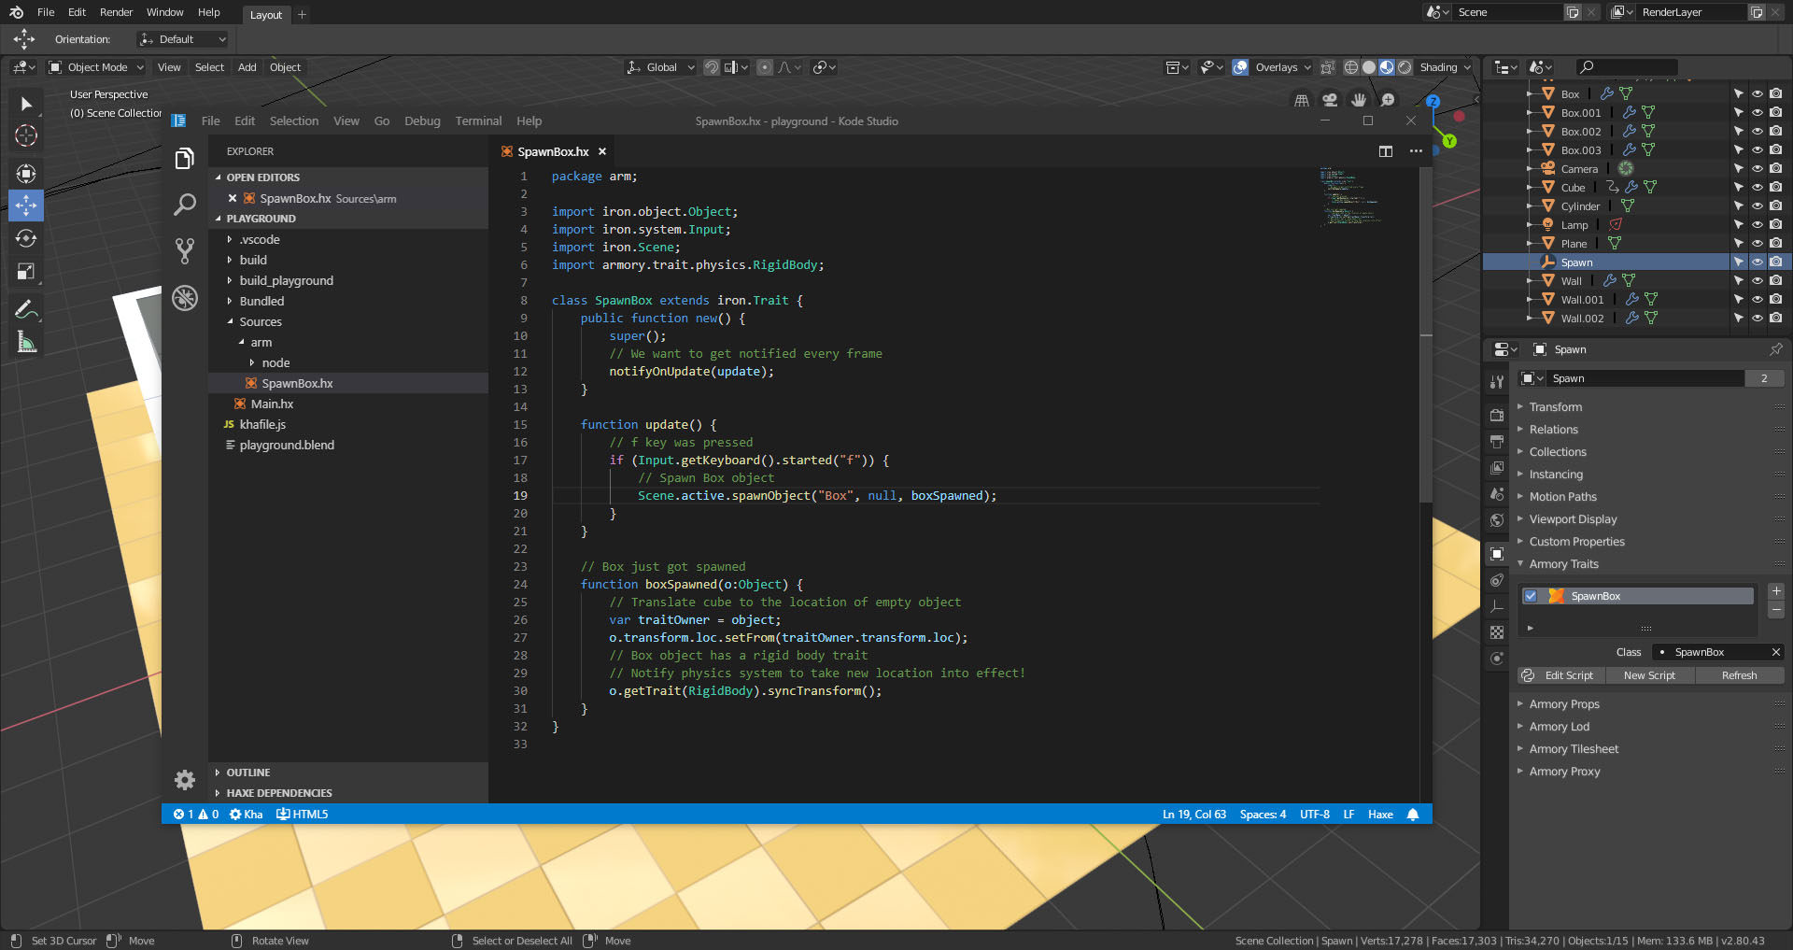
Task: Click the New Script button
Action: point(1649,675)
